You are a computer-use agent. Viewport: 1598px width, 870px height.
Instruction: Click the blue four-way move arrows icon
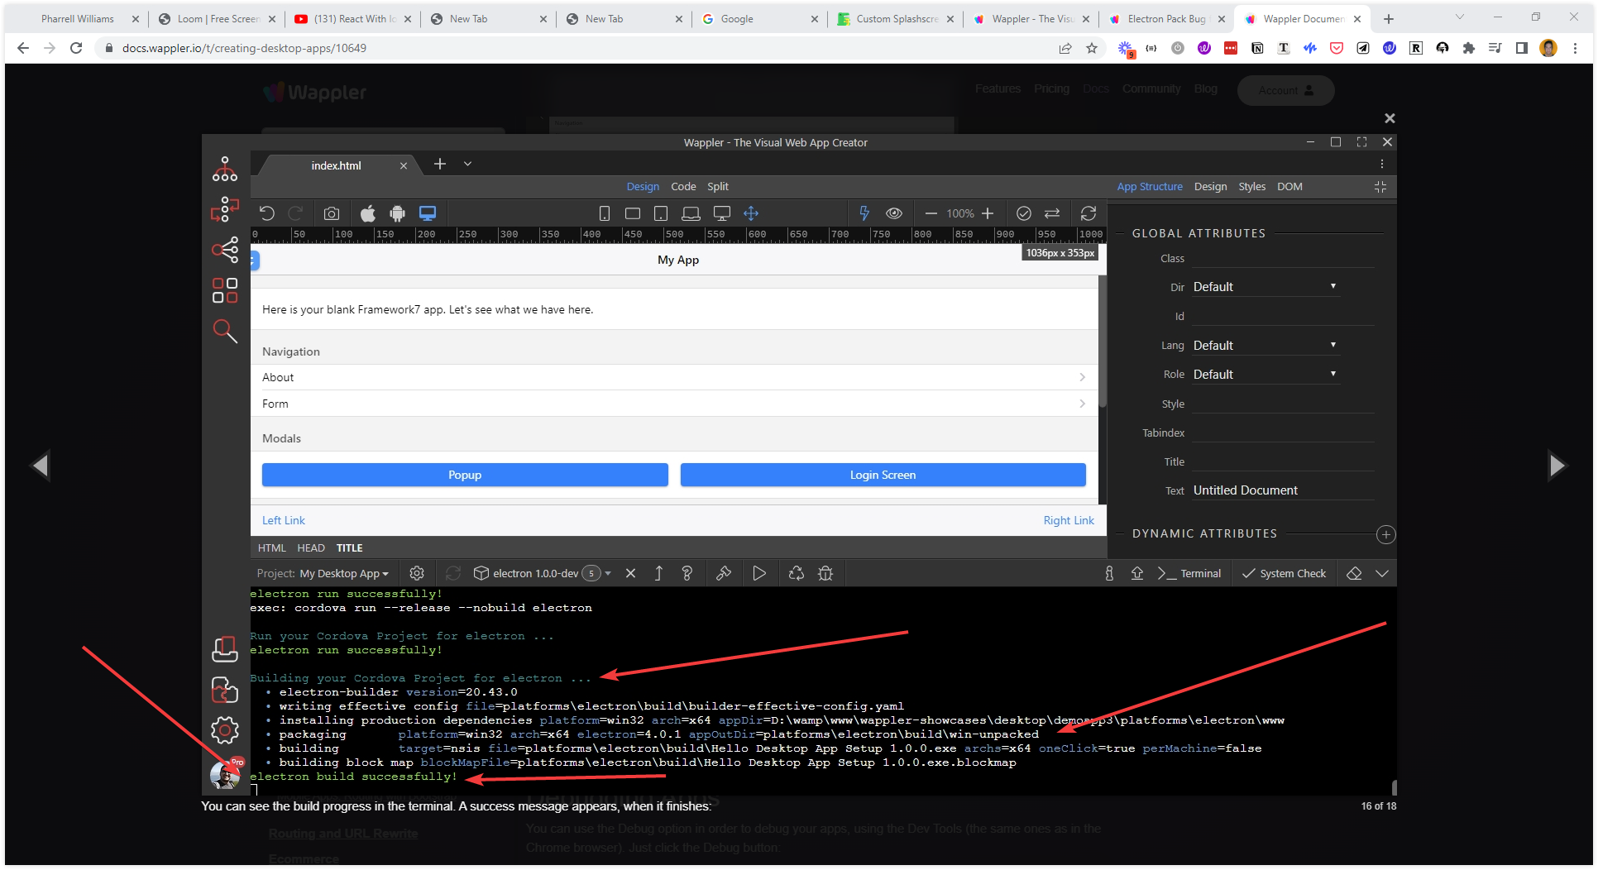[x=751, y=213]
